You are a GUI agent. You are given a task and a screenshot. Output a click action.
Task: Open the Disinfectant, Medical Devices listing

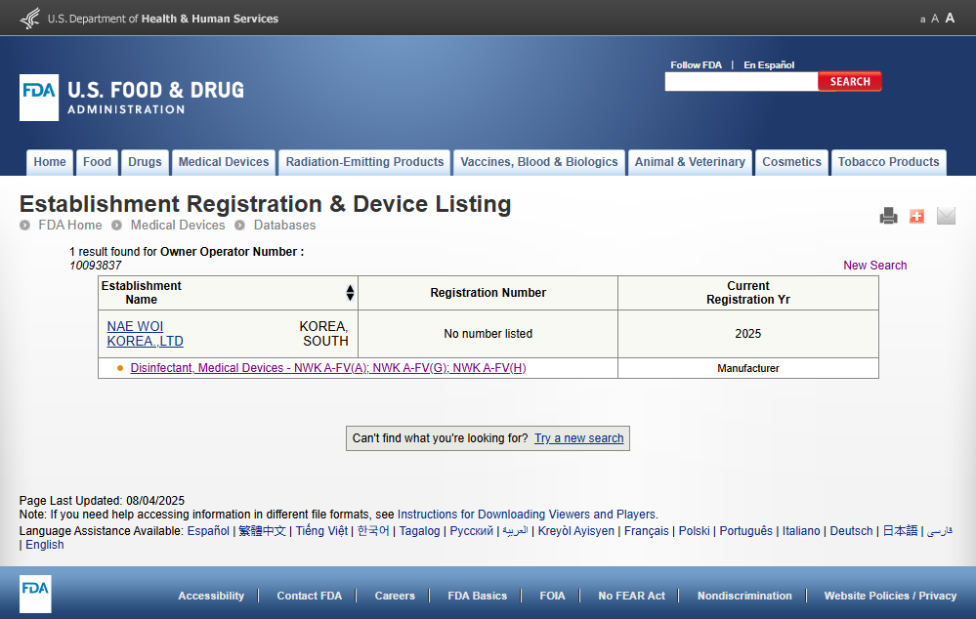[328, 368]
